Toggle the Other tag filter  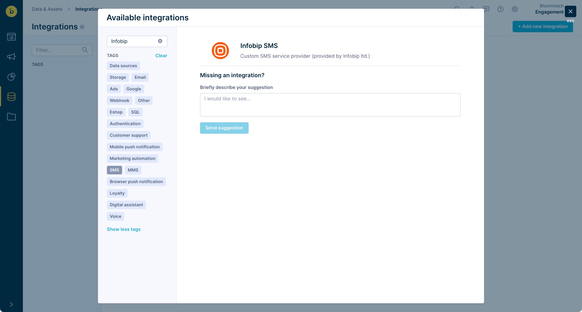pos(144,101)
